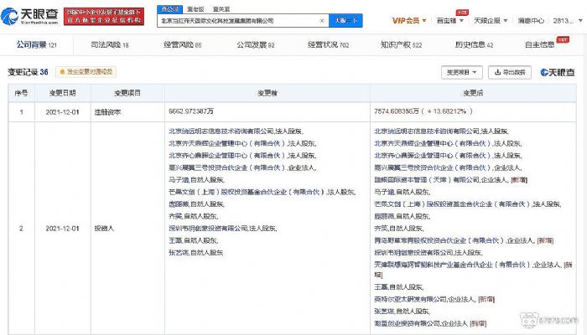Open 消息中心 message center

[531, 21]
